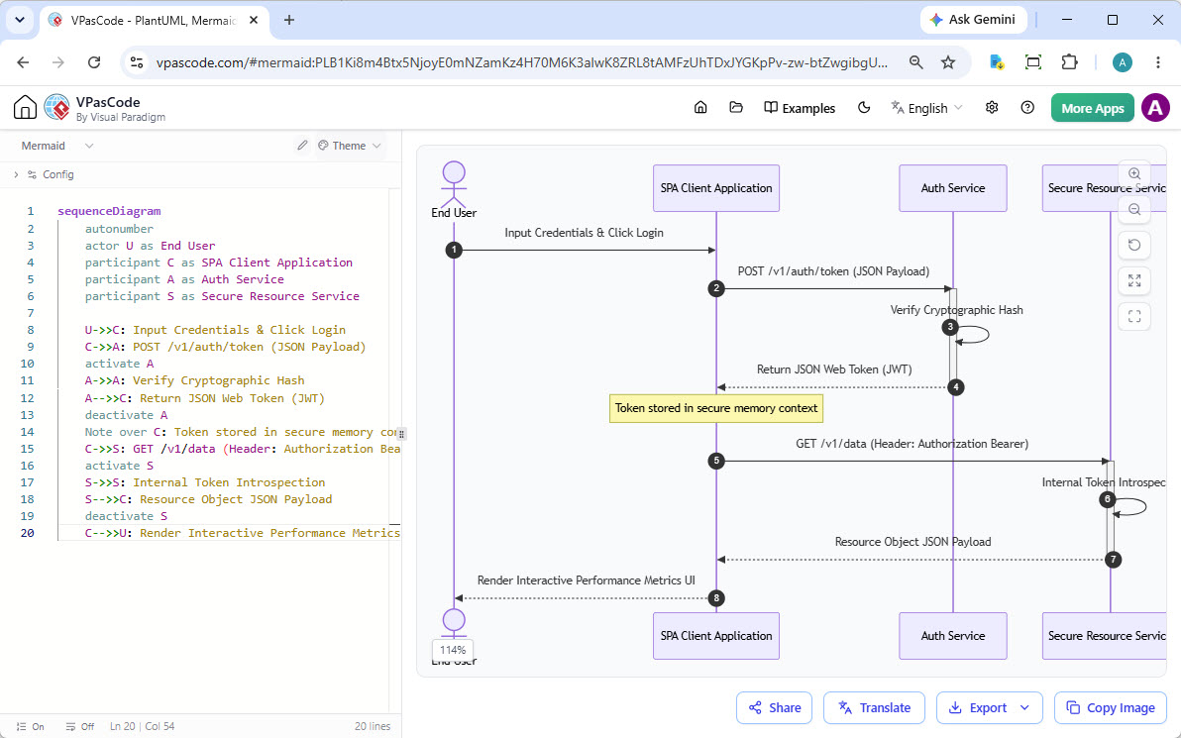Reload the current page
The image size is (1181, 738).
pos(93,62)
